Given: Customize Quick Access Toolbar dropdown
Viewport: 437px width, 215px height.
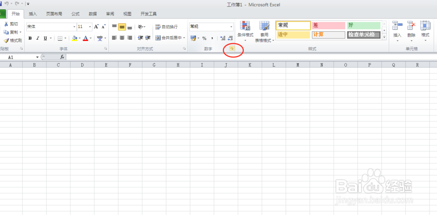Looking at the screenshot, I should tap(28, 4).
